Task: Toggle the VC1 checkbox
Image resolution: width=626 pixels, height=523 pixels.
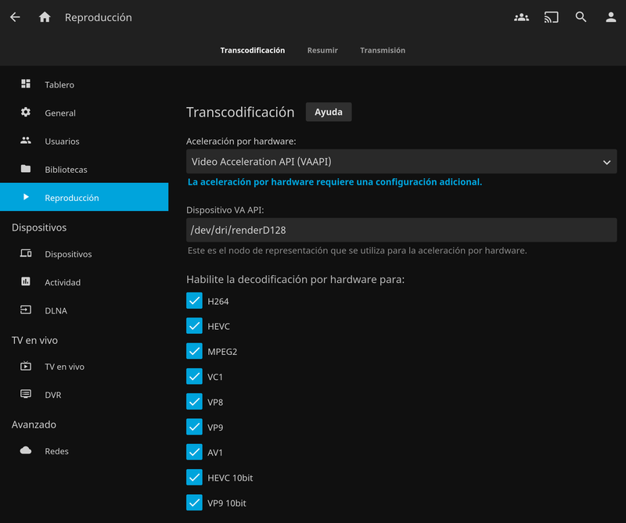Action: point(194,376)
